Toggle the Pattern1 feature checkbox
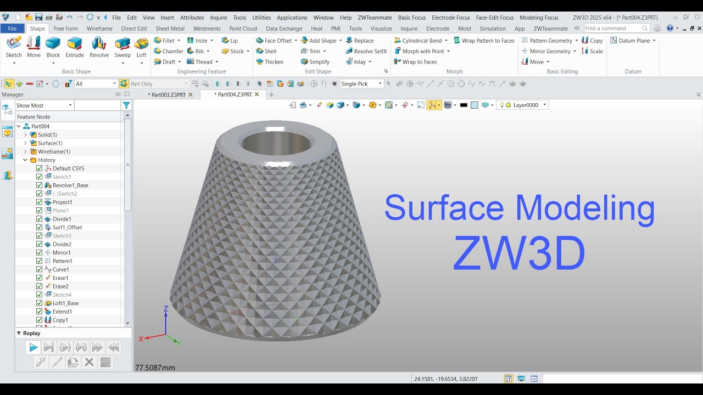Viewport: 703px width, 395px height. [x=39, y=261]
